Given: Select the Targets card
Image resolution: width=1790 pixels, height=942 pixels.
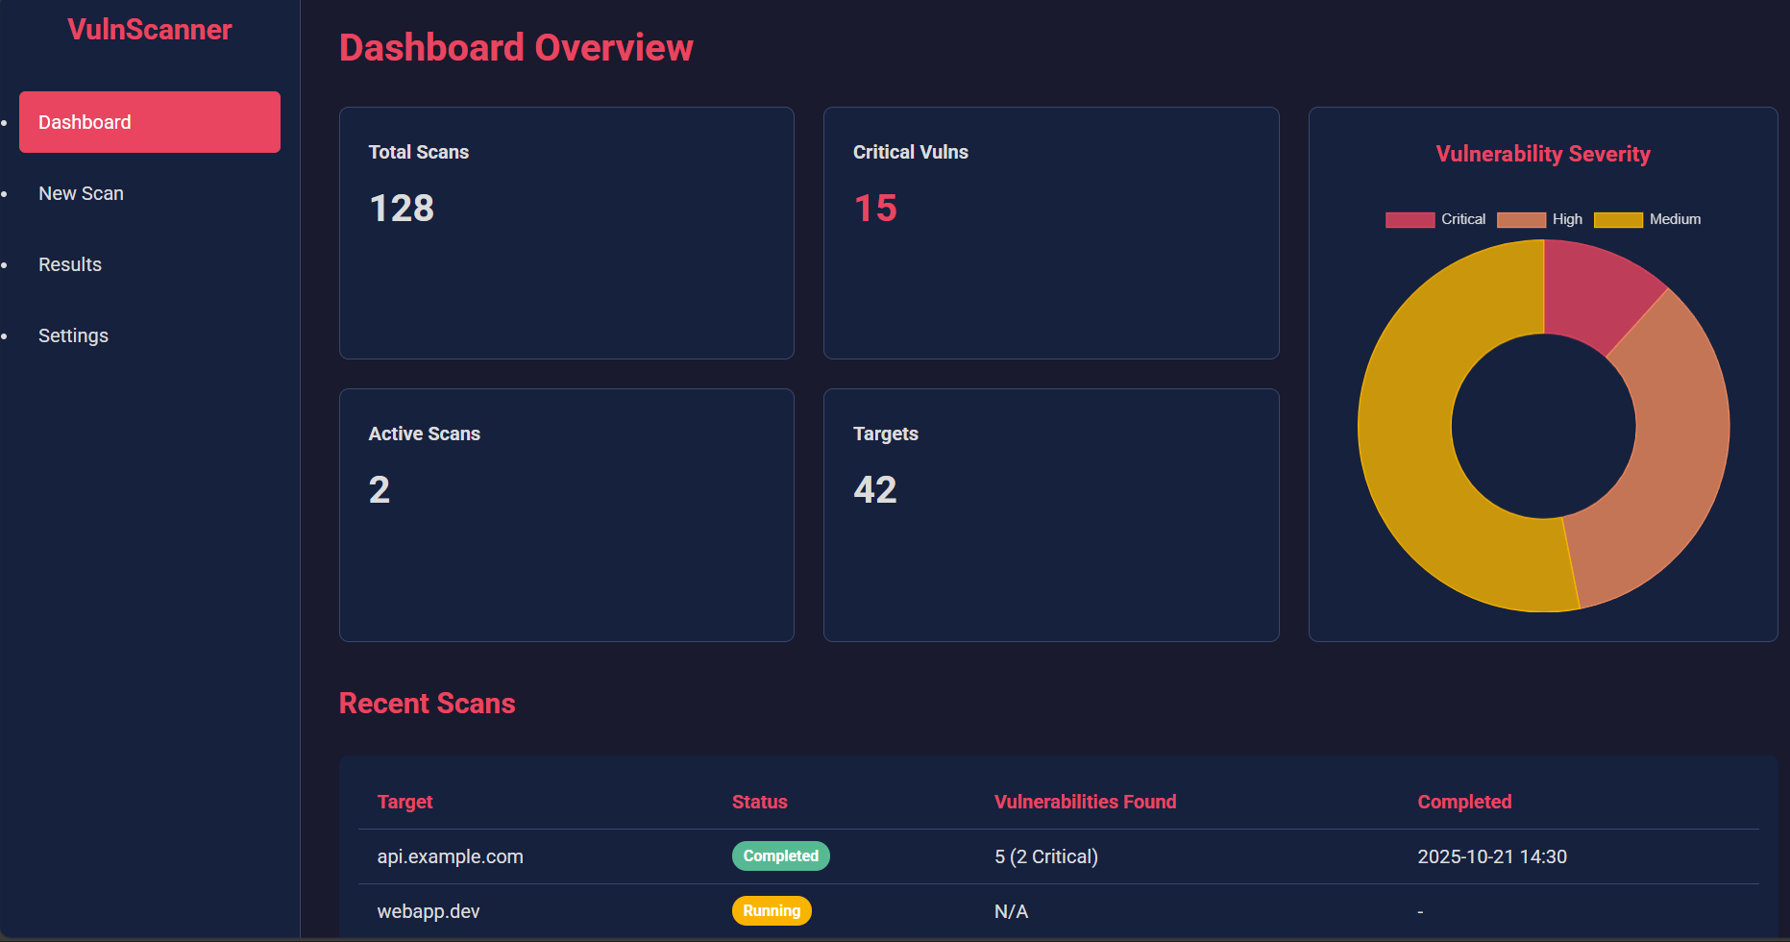Looking at the screenshot, I should (1051, 515).
